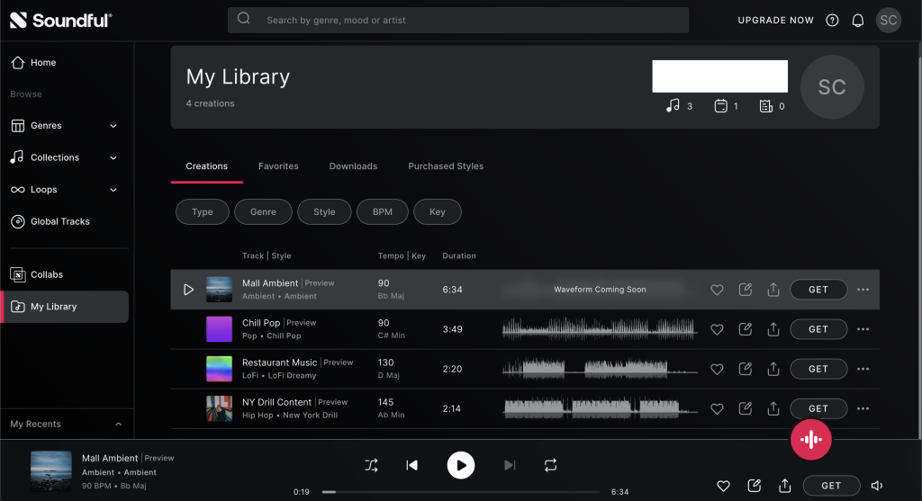
Task: Open the Genre filter
Action: (x=263, y=212)
